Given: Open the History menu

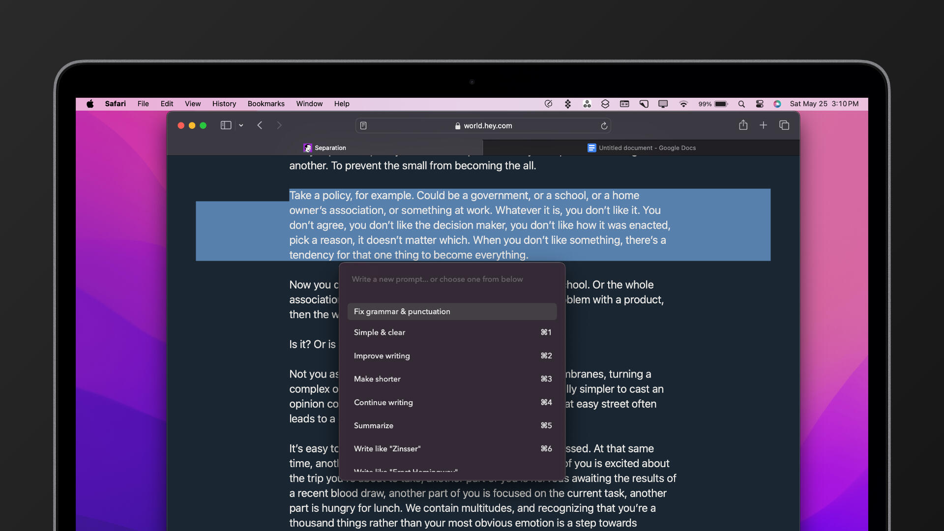Looking at the screenshot, I should (x=224, y=104).
